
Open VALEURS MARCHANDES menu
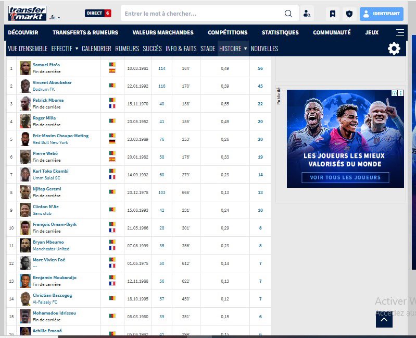point(163,32)
